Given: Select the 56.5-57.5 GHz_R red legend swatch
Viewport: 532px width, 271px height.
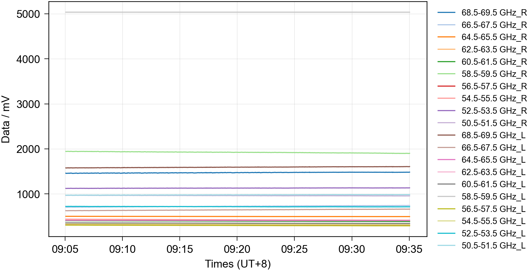Looking at the screenshot, I should point(446,86).
